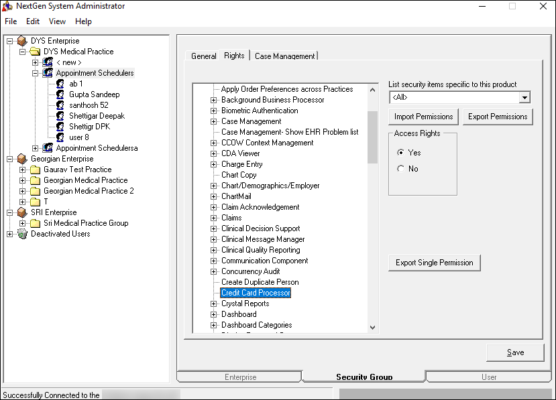
Task: Expand the Biometric Authentication item
Action: (213, 111)
